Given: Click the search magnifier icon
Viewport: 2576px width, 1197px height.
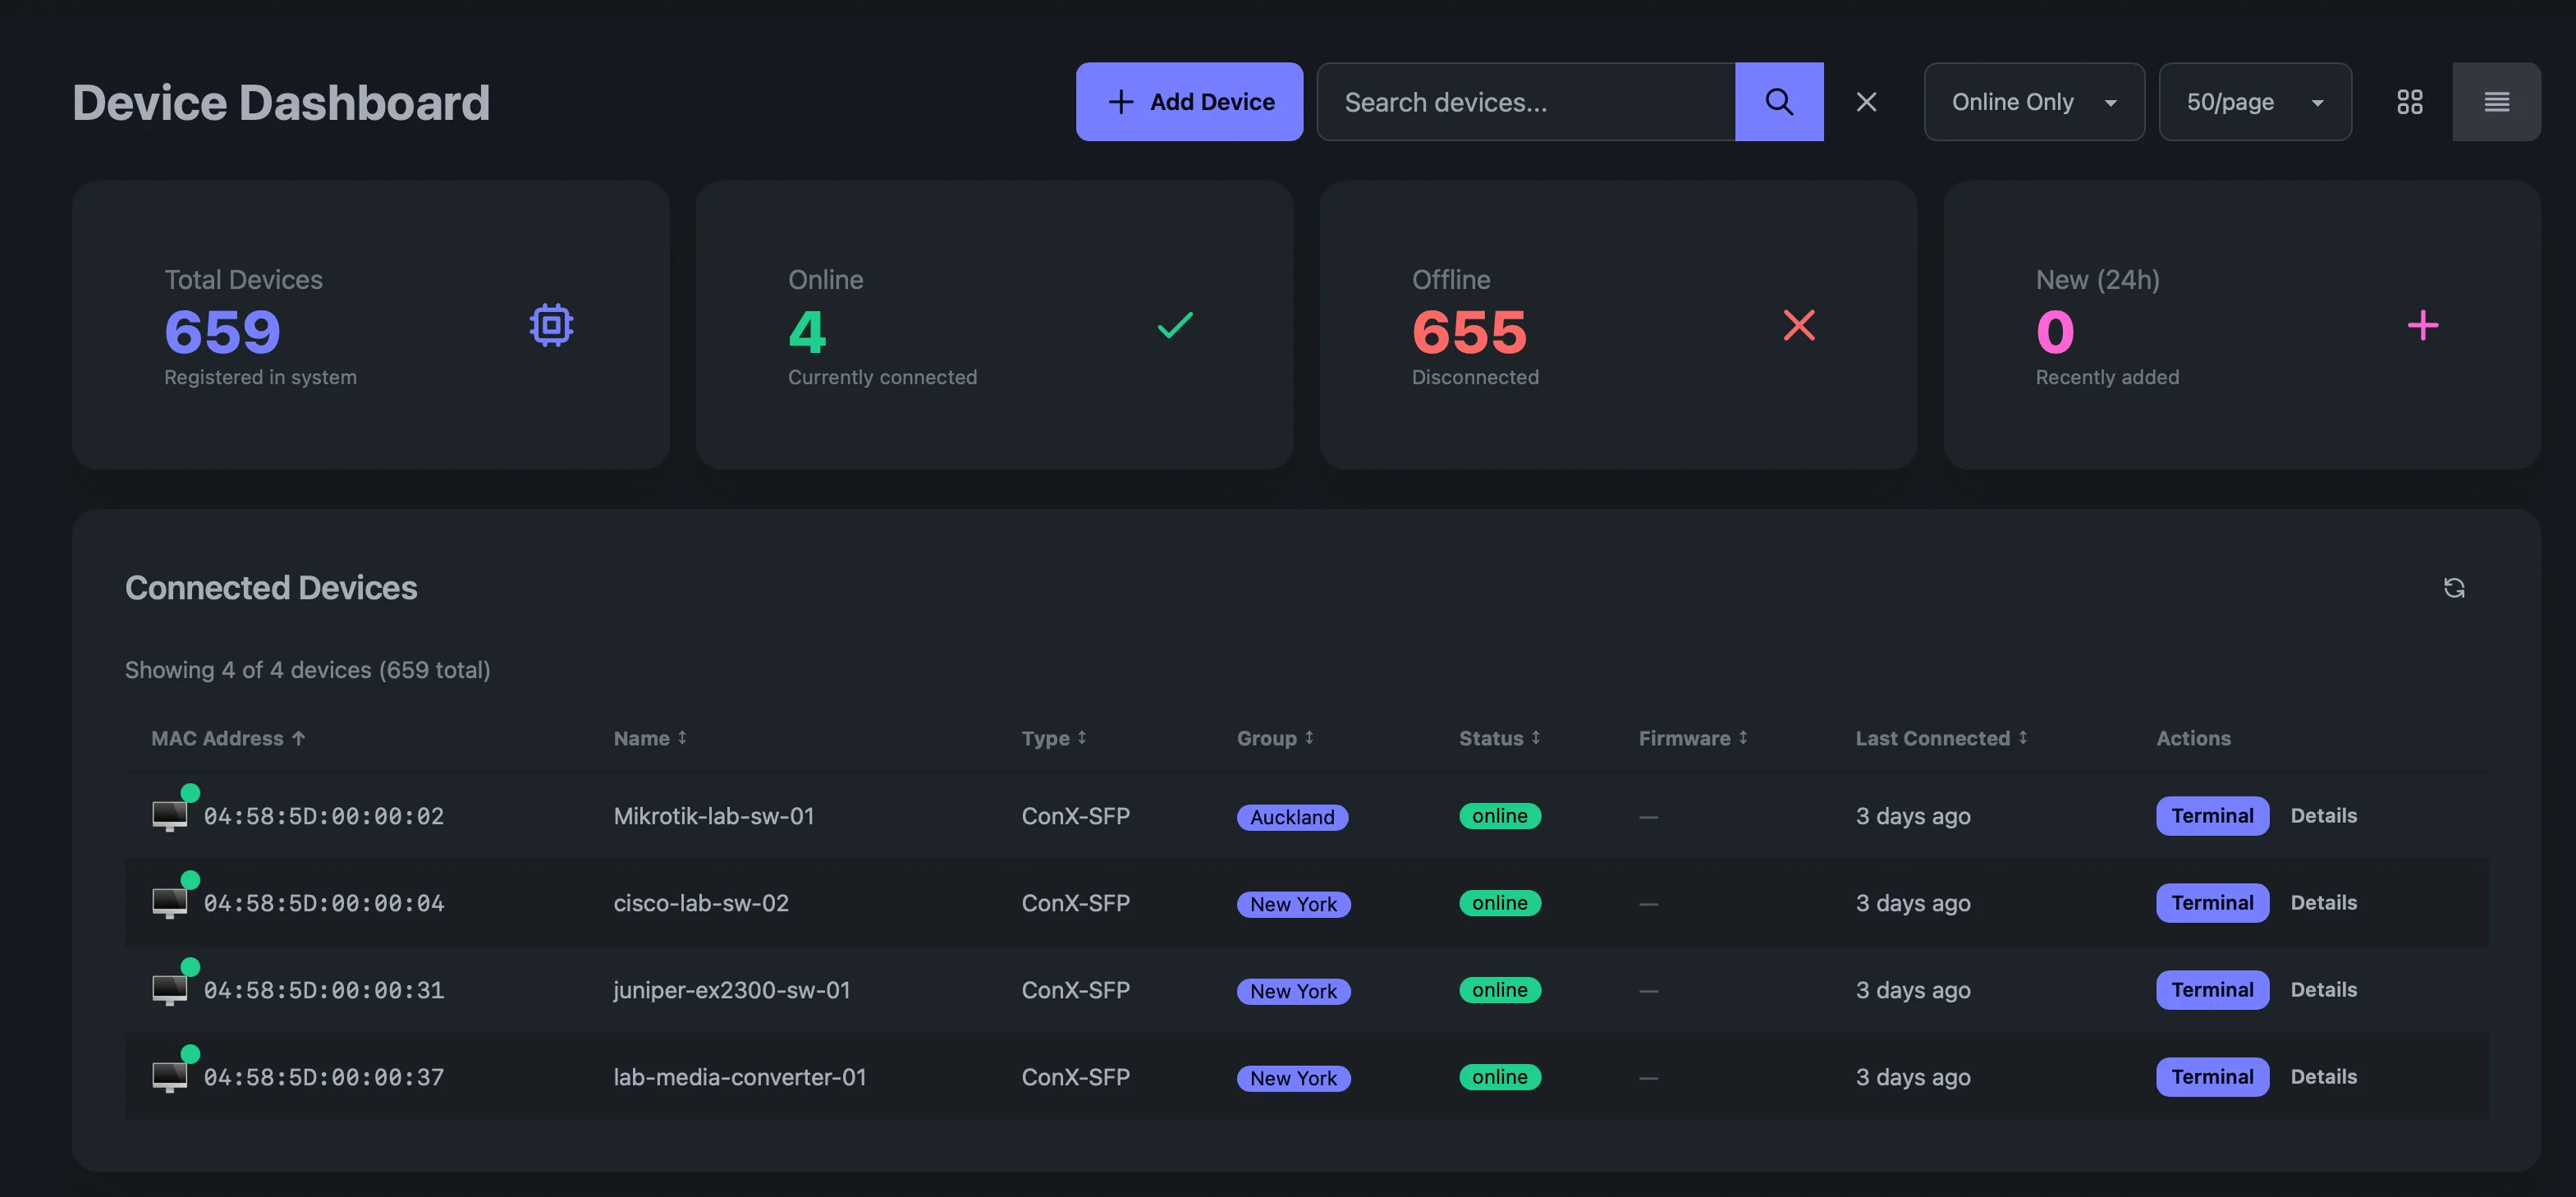Looking at the screenshot, I should click(x=1779, y=101).
